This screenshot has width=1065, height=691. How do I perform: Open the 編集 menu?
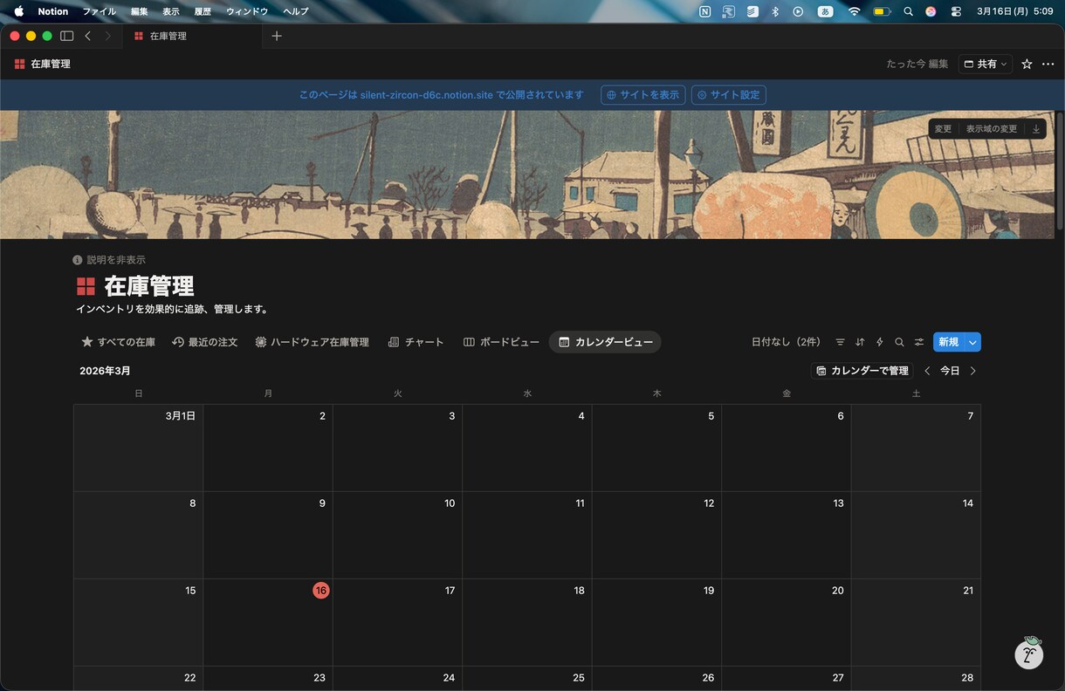tap(140, 11)
